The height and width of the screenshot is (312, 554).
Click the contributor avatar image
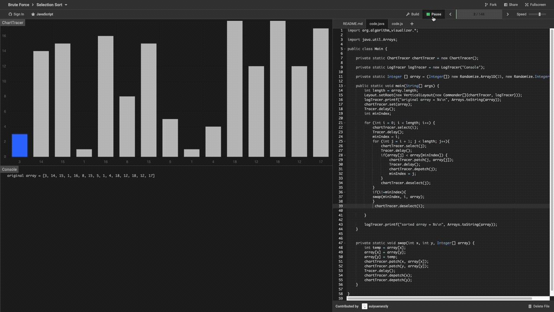[364, 306]
